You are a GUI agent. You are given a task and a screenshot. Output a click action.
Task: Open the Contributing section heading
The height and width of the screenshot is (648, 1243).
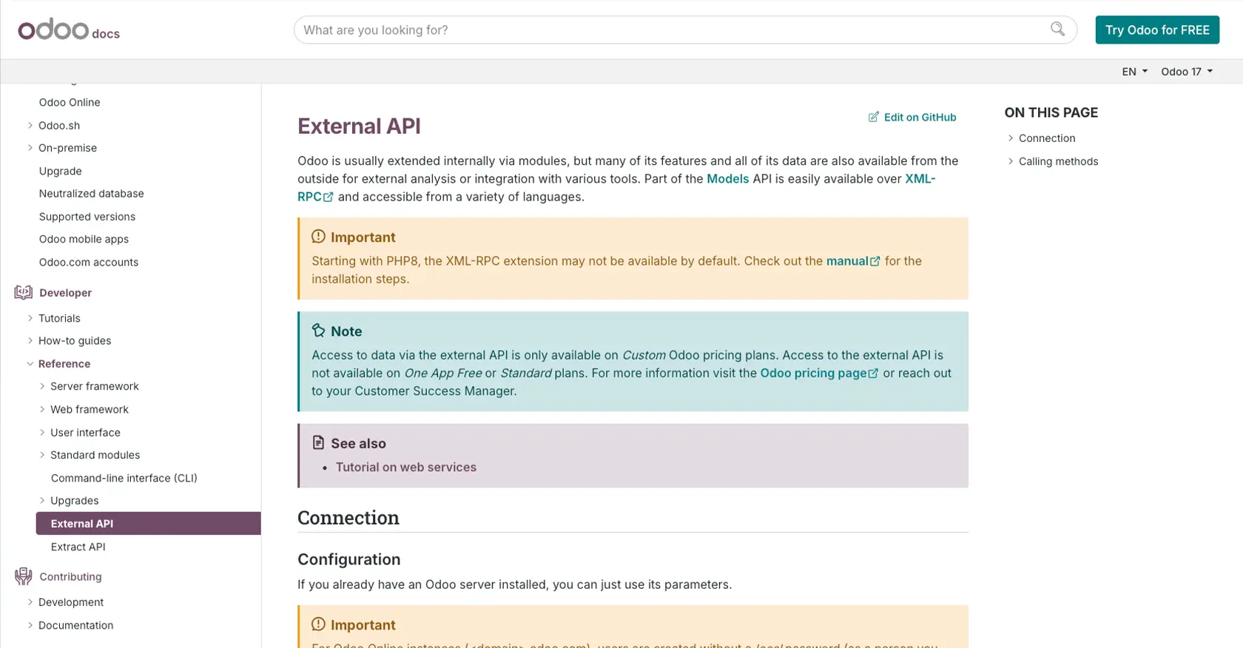(x=70, y=576)
